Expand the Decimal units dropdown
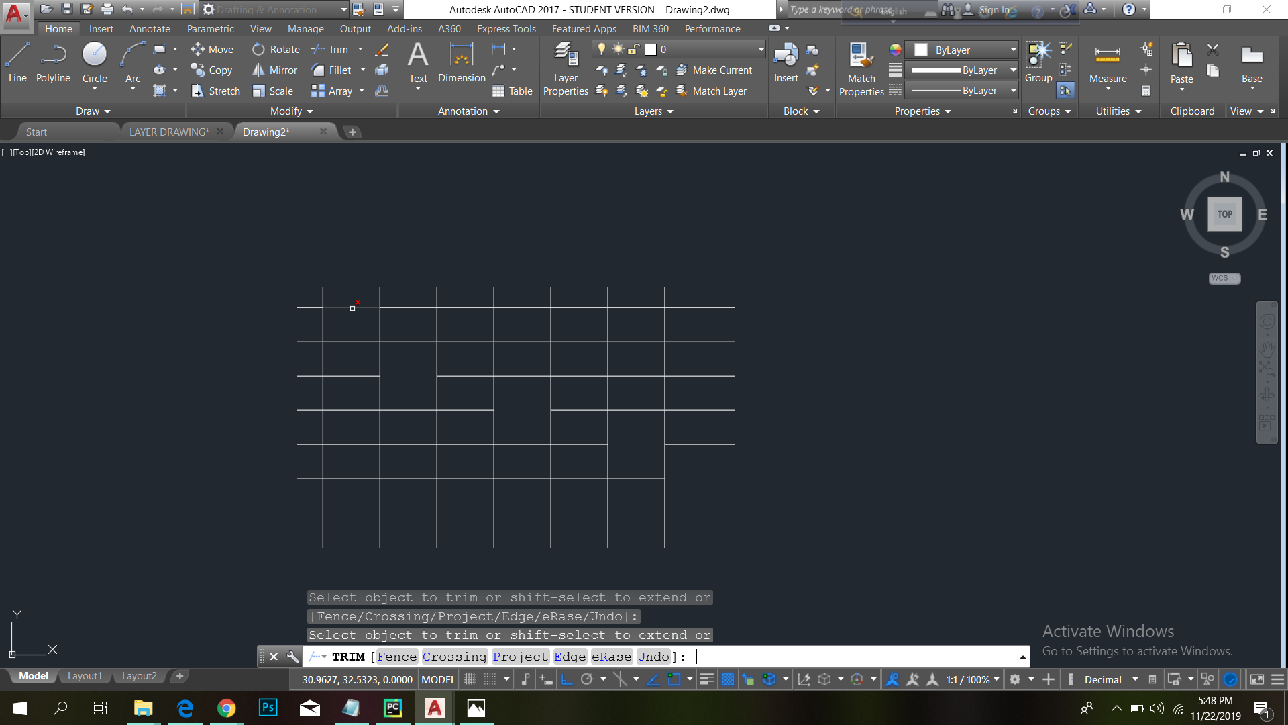 [x=1135, y=679]
